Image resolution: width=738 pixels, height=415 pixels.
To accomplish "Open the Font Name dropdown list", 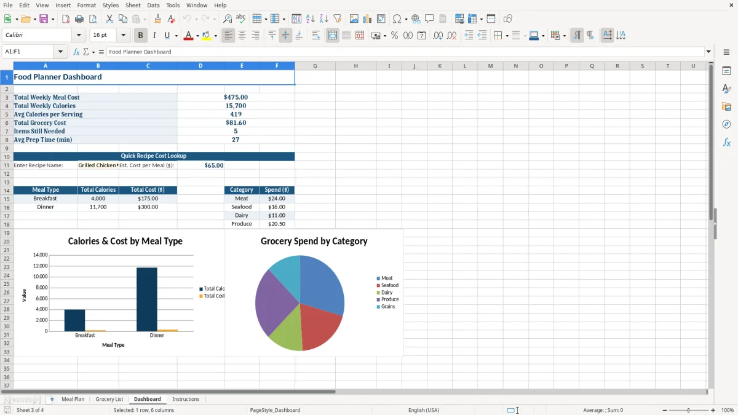I will click(x=79, y=36).
